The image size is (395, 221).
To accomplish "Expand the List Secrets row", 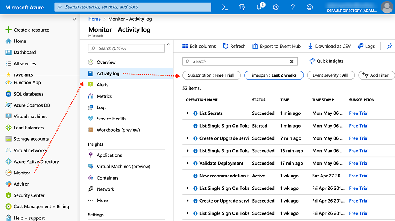I will pyautogui.click(x=187, y=113).
